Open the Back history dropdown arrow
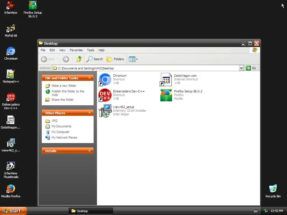The height and width of the screenshot is (215, 287). pos(58,59)
